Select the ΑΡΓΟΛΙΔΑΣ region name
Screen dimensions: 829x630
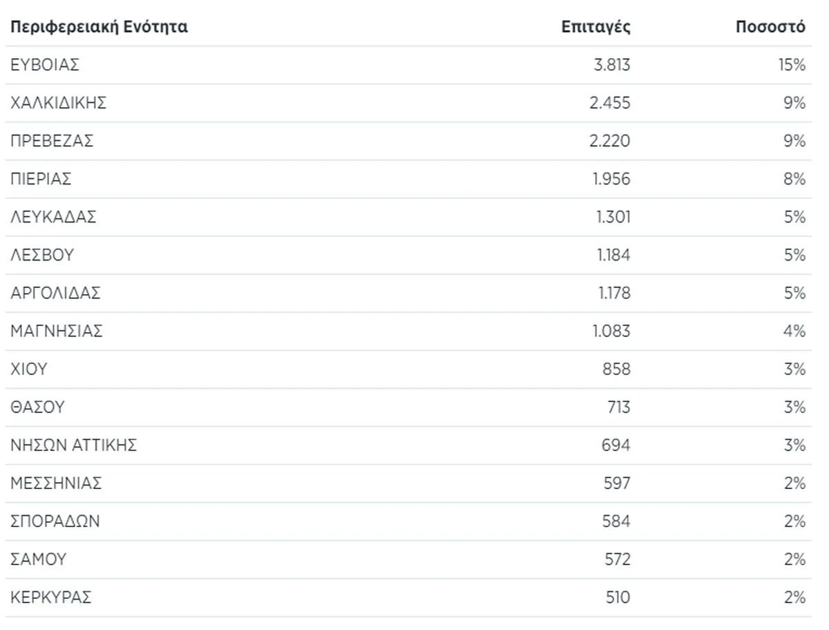pyautogui.click(x=55, y=294)
